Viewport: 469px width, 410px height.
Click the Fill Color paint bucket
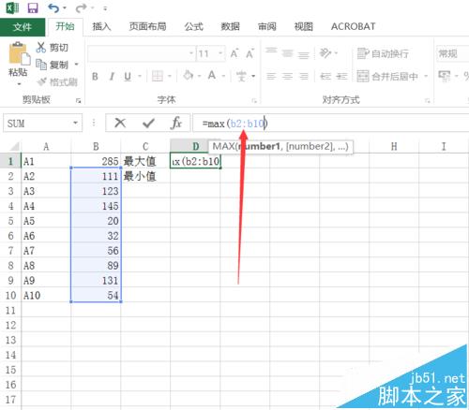point(189,76)
